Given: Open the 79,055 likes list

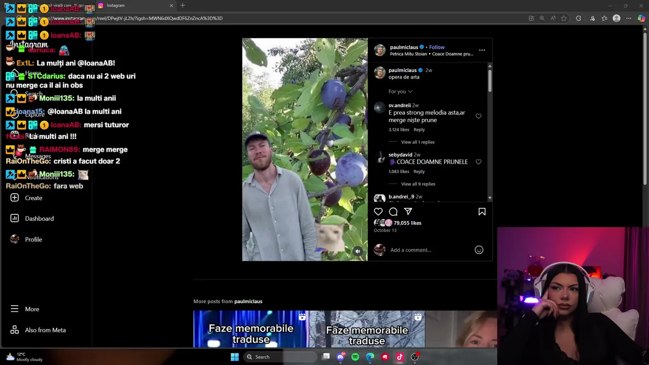Looking at the screenshot, I should [x=407, y=223].
